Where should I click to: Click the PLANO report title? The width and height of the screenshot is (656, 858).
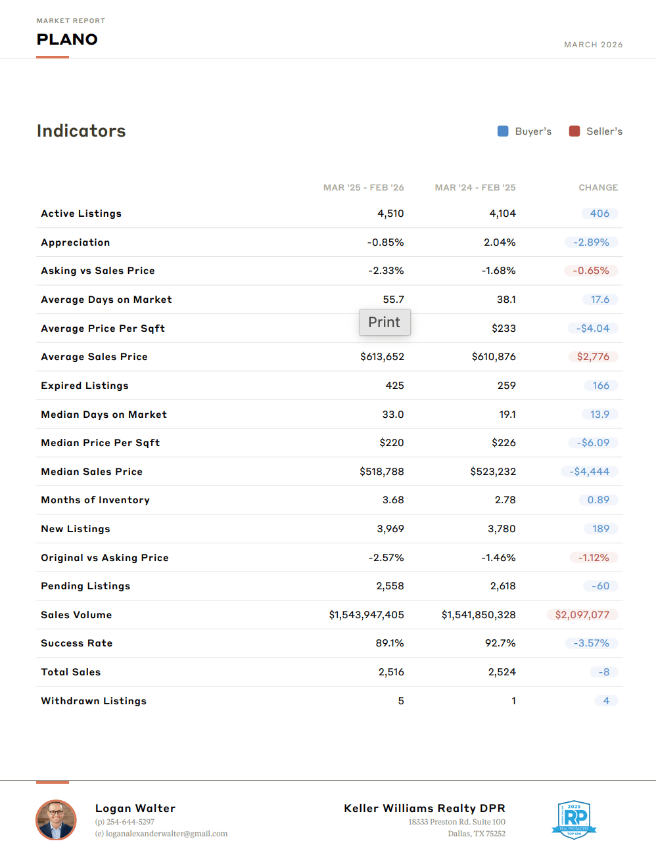point(67,39)
